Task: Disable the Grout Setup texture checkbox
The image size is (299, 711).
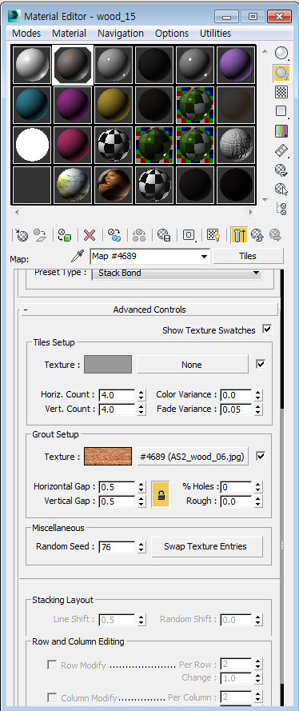Action: point(261,456)
